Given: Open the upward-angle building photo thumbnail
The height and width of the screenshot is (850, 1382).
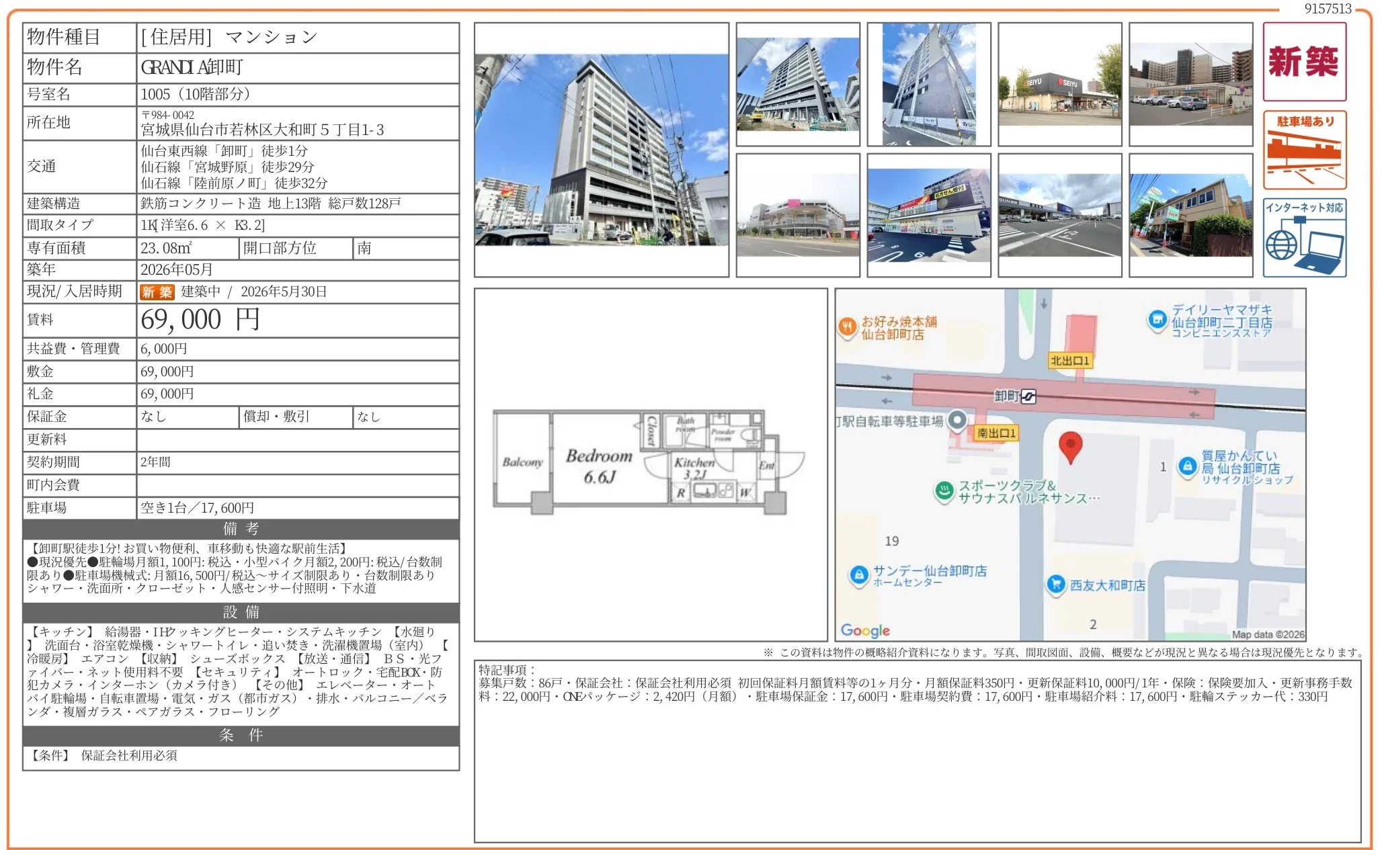Looking at the screenshot, I should (x=929, y=84).
